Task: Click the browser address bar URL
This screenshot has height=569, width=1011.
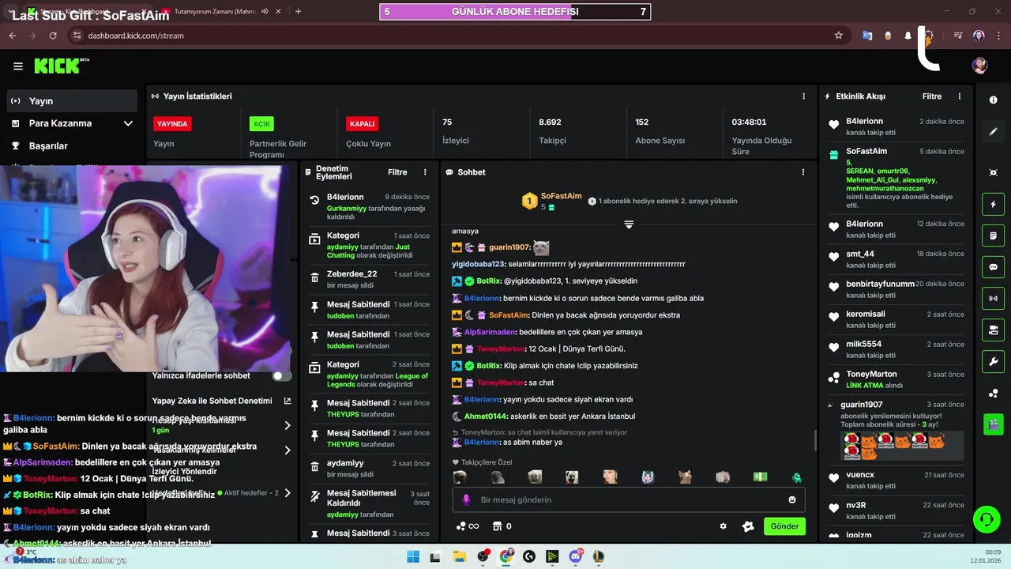Action: tap(136, 36)
